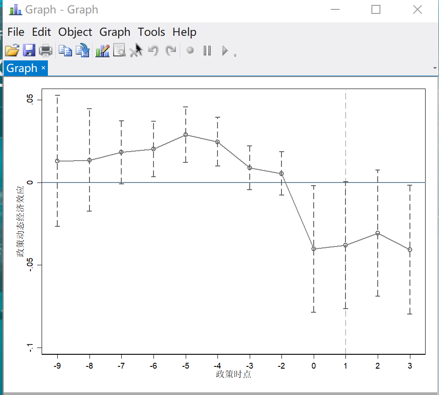Open the Help menu
Screen dimensions: 439x395
(x=184, y=32)
